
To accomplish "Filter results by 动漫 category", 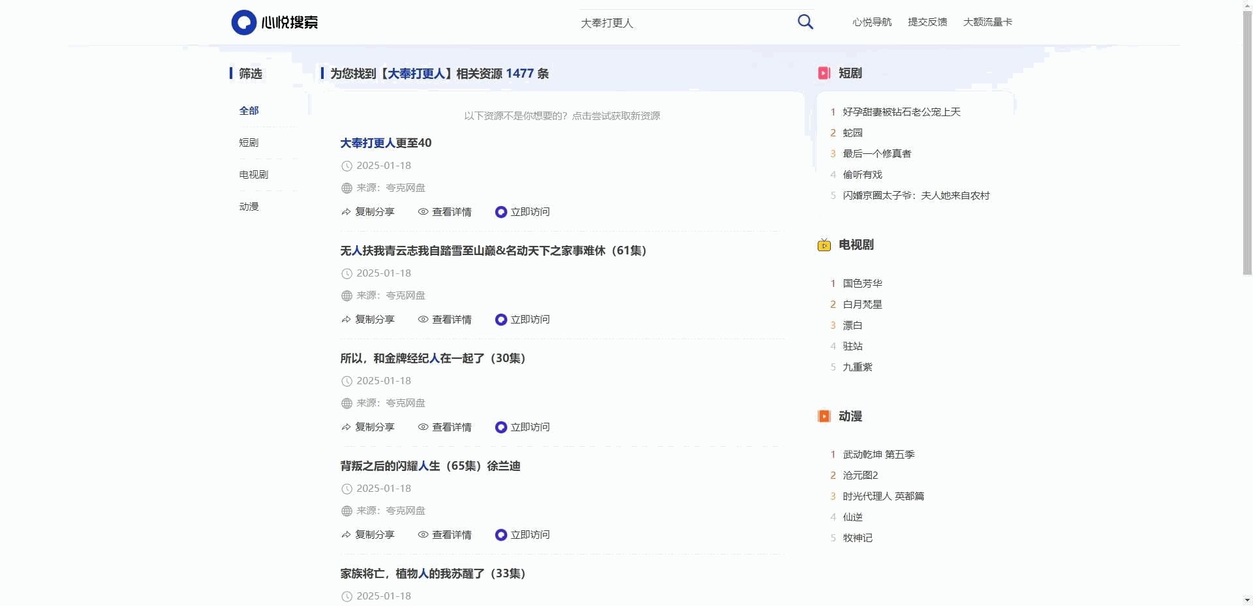I will pos(249,207).
